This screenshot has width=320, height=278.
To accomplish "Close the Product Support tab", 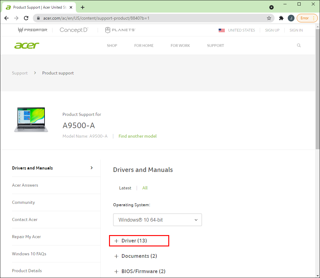I will click(71, 7).
